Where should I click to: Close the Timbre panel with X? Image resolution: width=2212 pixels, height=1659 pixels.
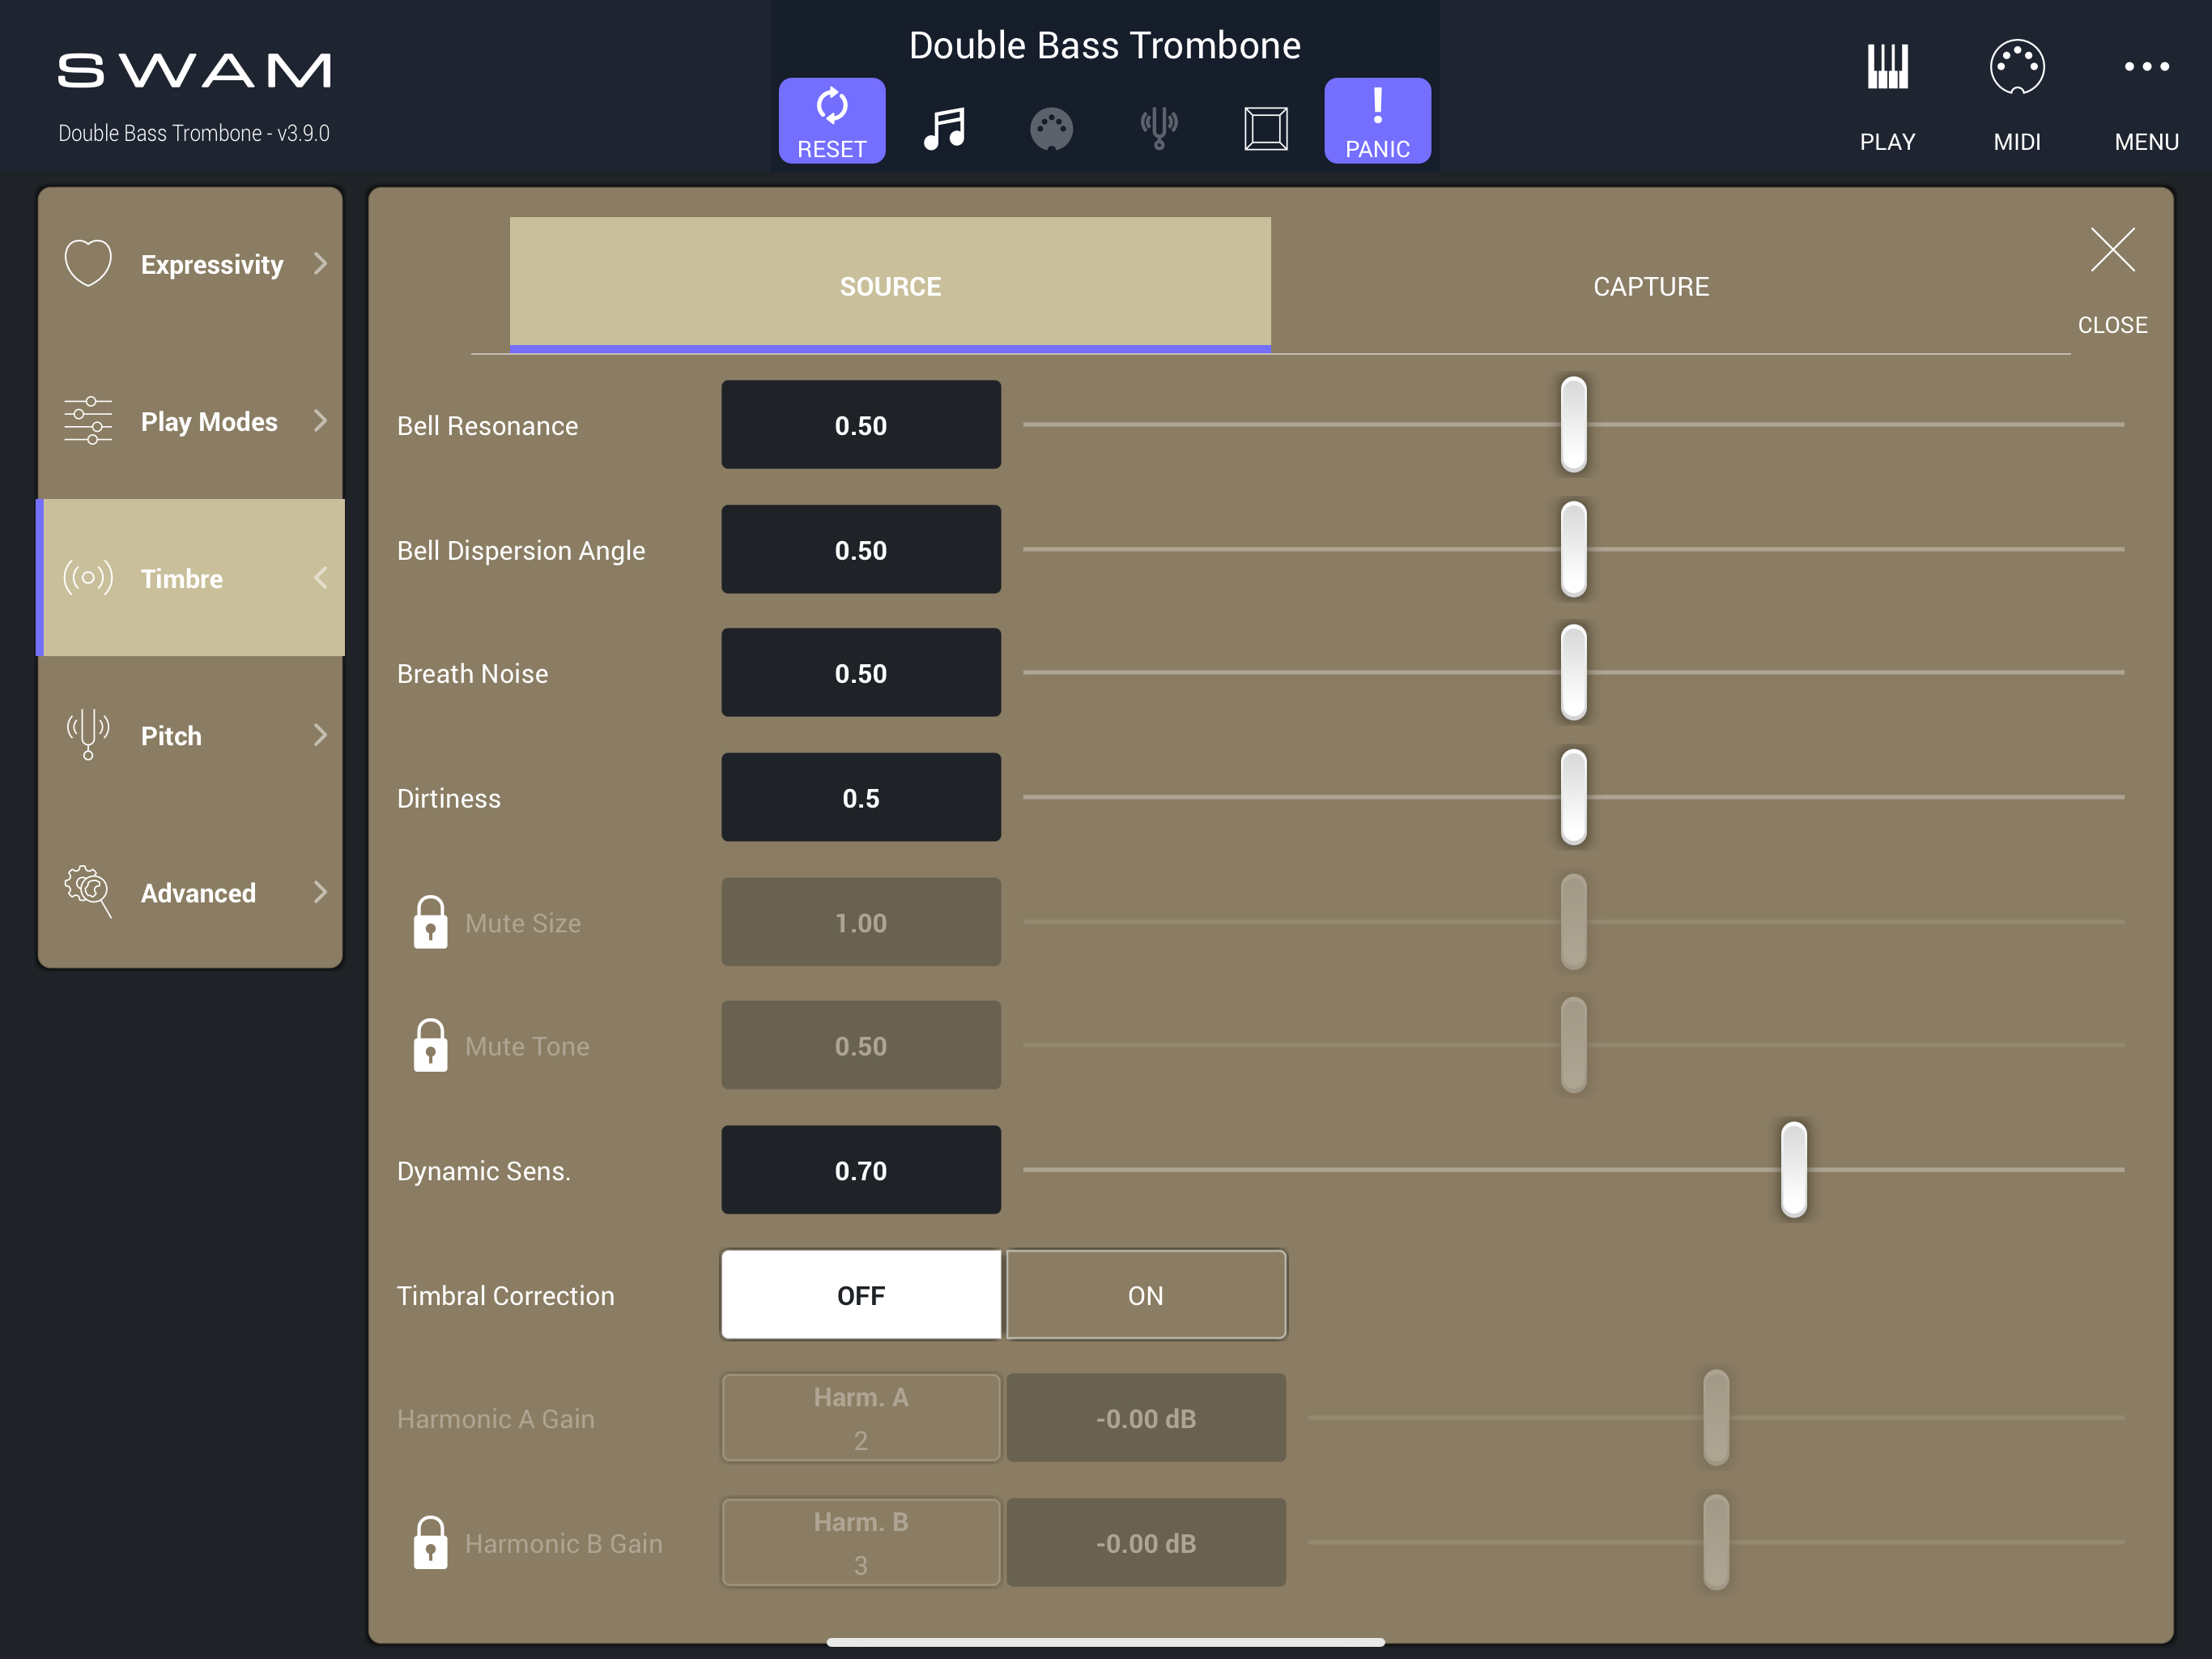2112,249
